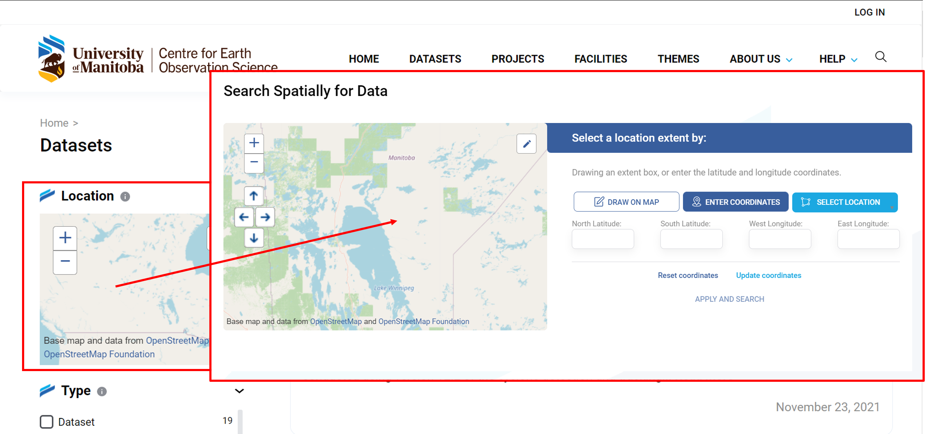925x434 pixels.
Task: Click the magnifier search icon in header
Action: tap(881, 57)
